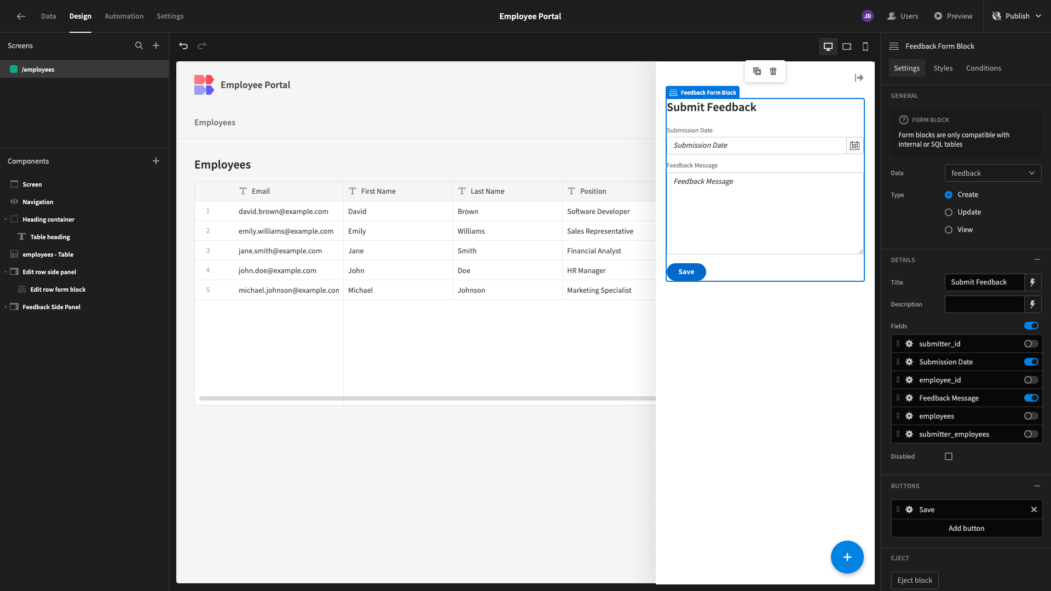This screenshot has width=1051, height=591.
Task: Collapse the Details section
Action: tap(1037, 260)
